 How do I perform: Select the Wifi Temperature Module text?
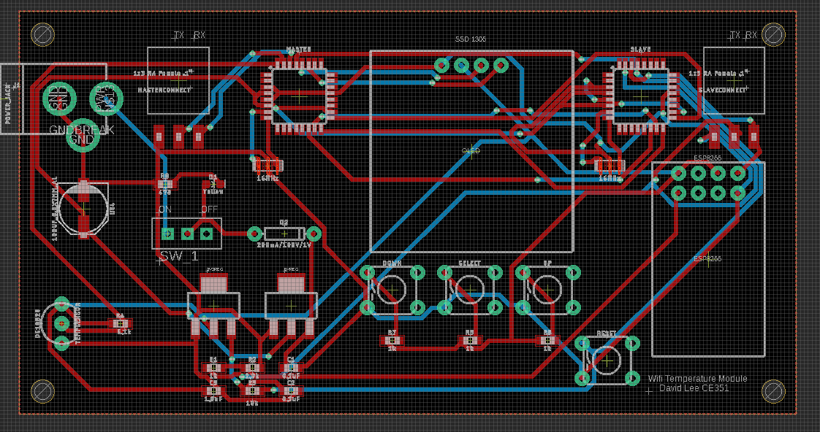point(698,379)
